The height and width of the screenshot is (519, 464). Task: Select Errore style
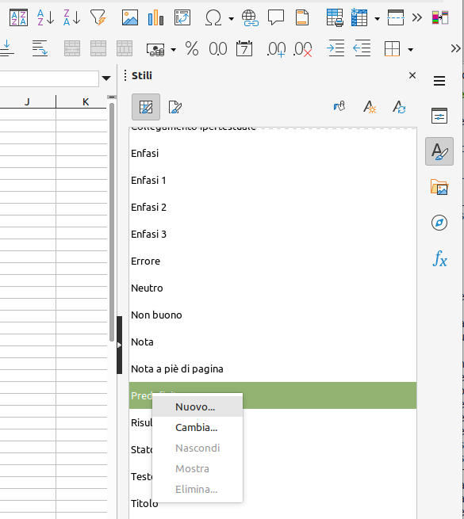(x=272, y=261)
